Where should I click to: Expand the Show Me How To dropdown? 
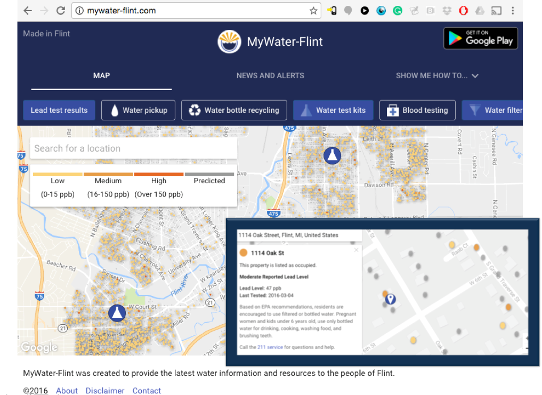pyautogui.click(x=437, y=76)
